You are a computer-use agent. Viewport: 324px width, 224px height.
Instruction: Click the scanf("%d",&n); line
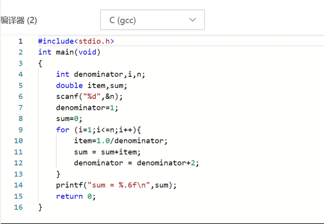[89, 96]
